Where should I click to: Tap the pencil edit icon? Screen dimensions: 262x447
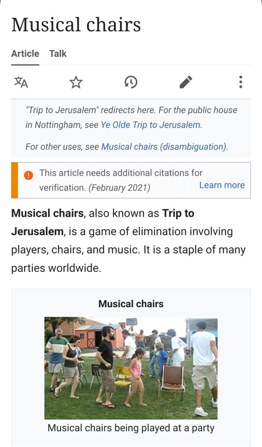(186, 82)
